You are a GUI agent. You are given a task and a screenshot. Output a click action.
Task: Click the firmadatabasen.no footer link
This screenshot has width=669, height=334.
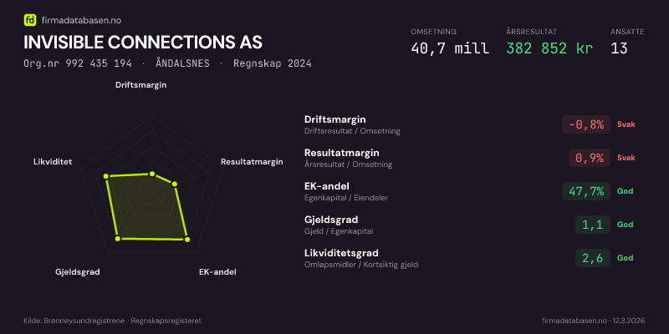click(x=575, y=320)
